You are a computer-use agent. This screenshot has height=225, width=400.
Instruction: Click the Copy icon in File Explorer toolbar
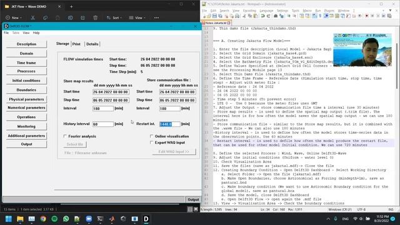[x=45, y=18]
